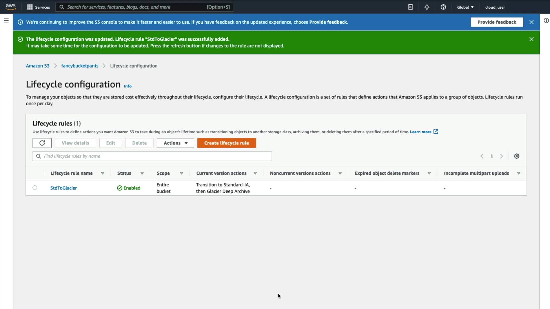Open the Global region dropdown
This screenshot has height=309, width=550.
click(465, 7)
